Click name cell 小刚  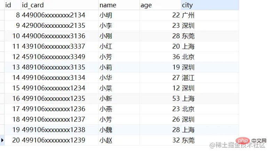pyautogui.click(x=119, y=36)
